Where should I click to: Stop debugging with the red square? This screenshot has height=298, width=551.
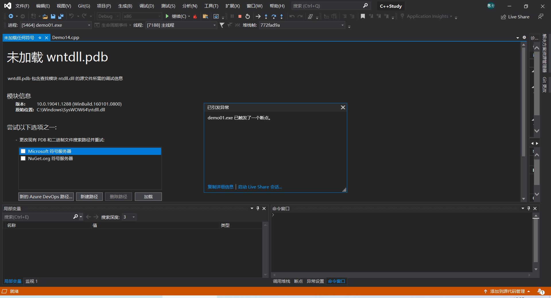[240, 16]
